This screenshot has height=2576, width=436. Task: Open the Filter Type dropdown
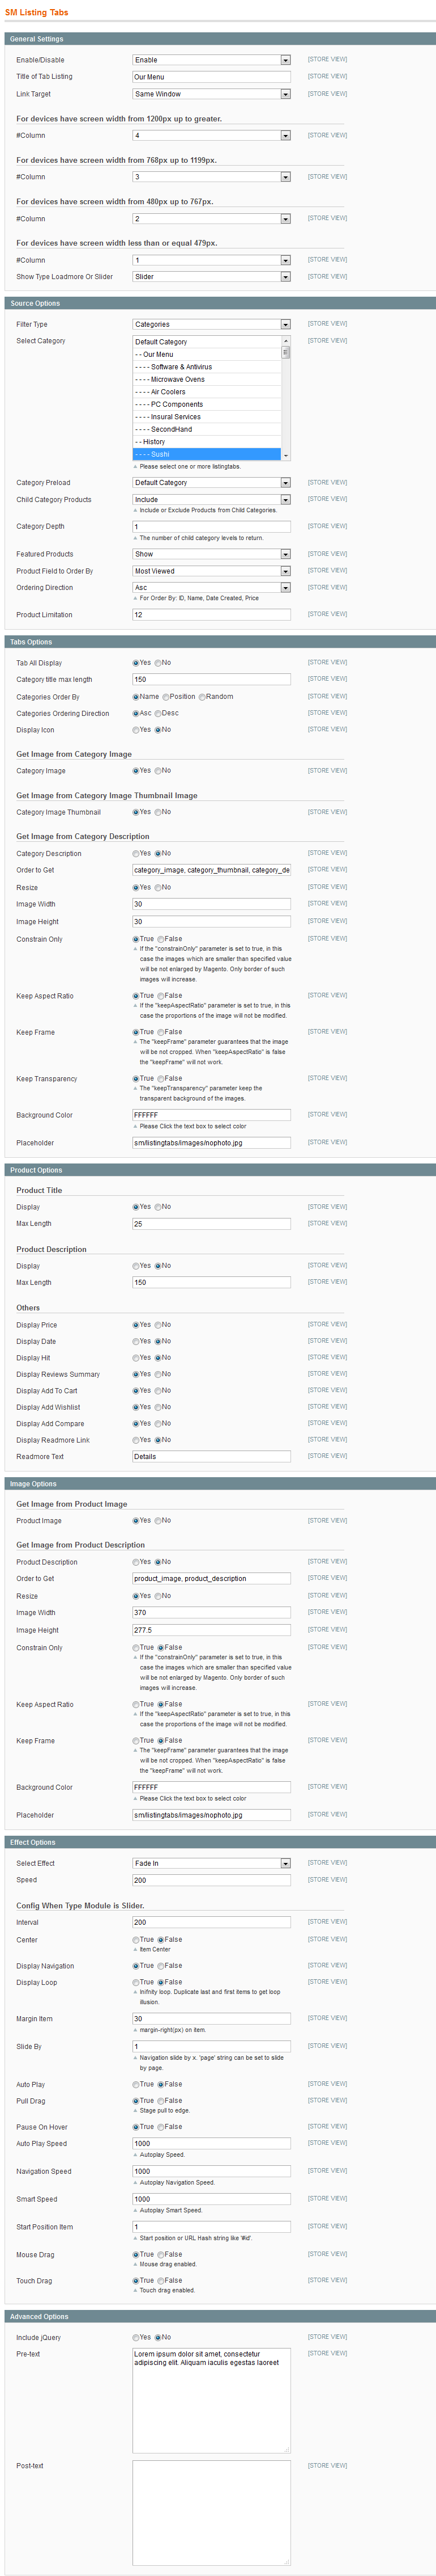212,324
